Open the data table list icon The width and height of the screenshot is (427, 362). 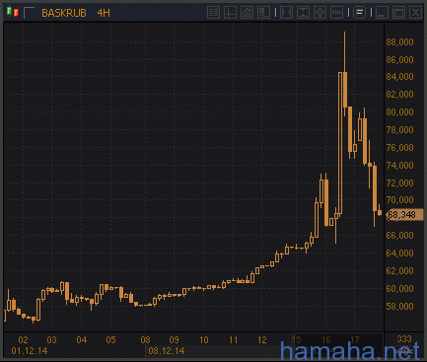214,13
